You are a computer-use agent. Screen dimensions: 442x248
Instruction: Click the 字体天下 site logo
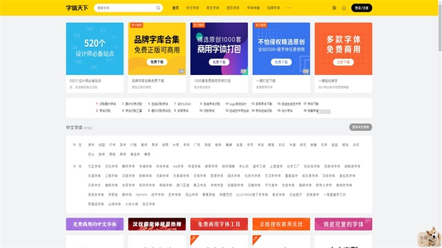pos(77,8)
